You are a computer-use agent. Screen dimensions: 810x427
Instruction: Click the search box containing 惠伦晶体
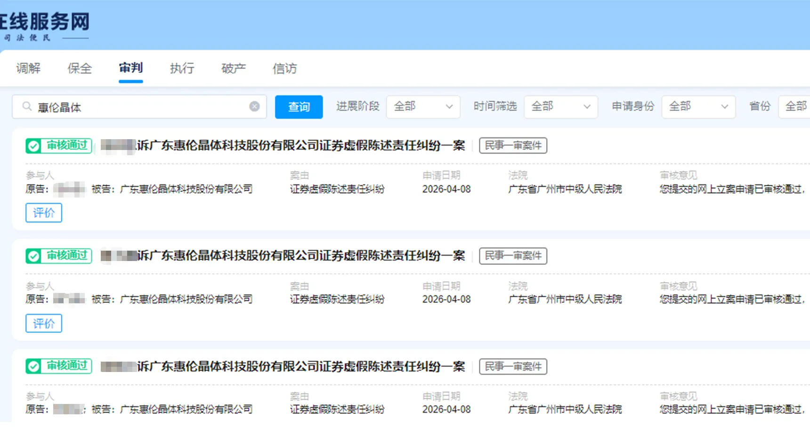pos(139,107)
